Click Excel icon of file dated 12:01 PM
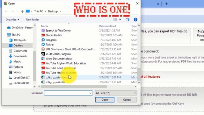The image size is (204, 115). click(43, 77)
